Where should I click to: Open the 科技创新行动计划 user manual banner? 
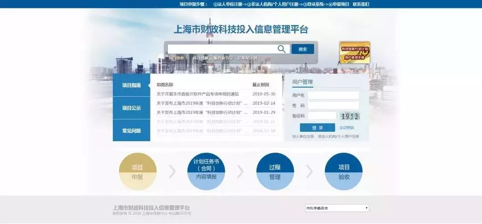[355, 53]
